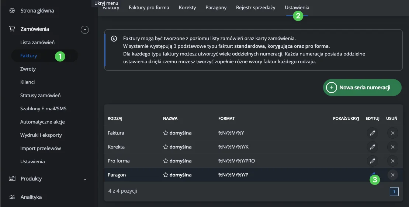This screenshot has width=409, height=207.
Task: Click the Faktura row type cell
Action: click(116, 133)
